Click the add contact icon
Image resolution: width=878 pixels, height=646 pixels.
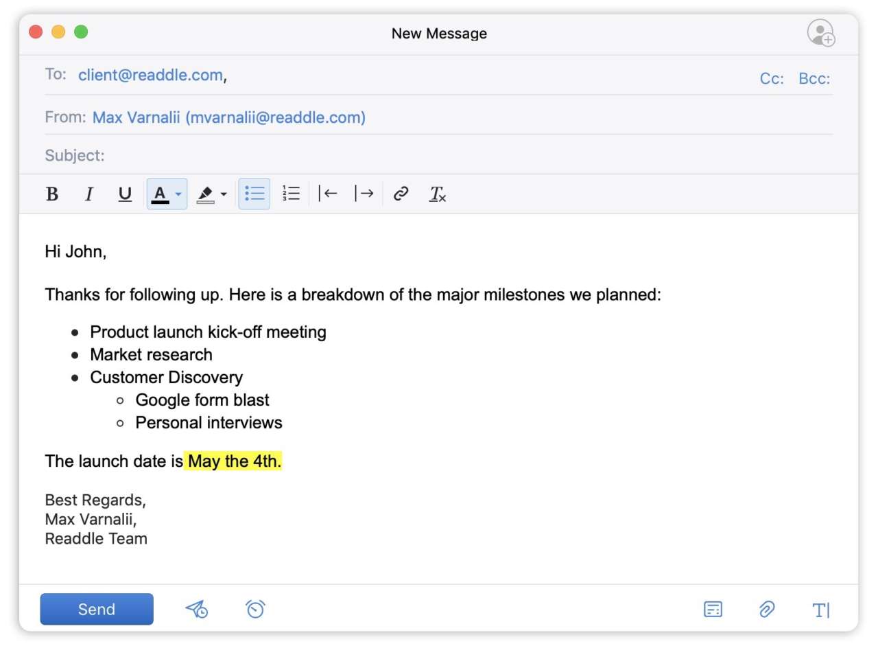820,33
